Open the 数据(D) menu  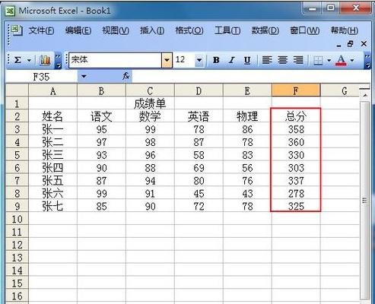[265, 30]
